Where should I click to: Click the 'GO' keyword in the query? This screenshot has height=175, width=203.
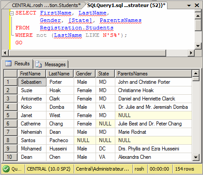coord(19,43)
